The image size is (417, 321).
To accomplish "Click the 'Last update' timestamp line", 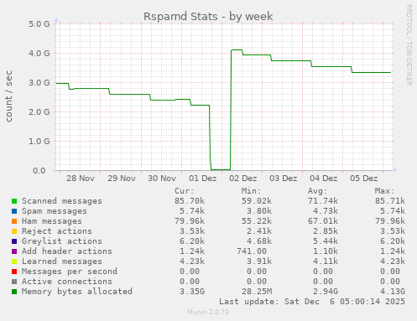I will pyautogui.click(x=312, y=302).
